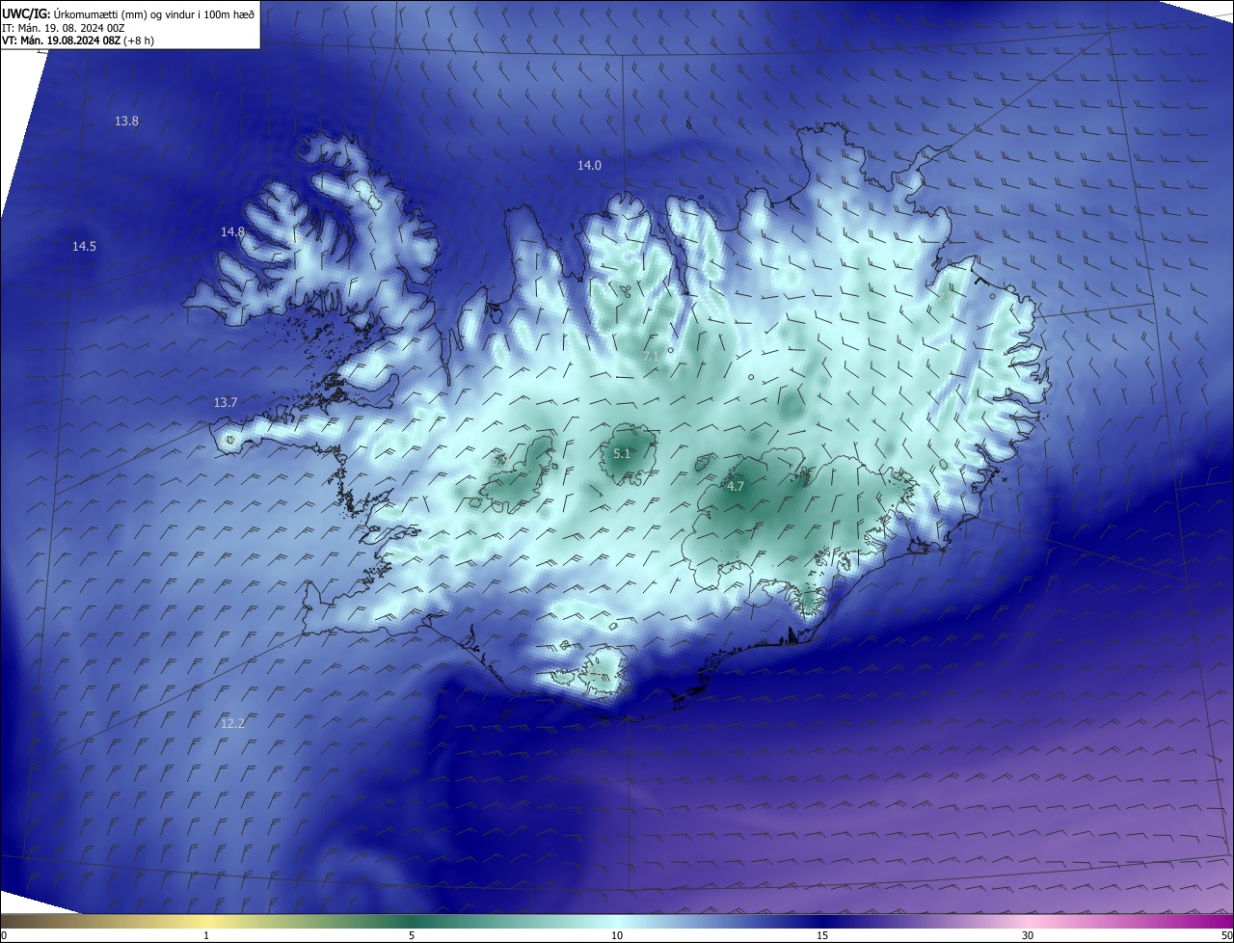This screenshot has height=943, width=1234.
Task: Click the 14.5 value label in the west
Action: pos(84,247)
